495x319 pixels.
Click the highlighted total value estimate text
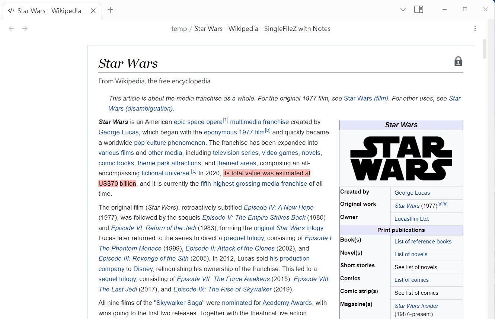coord(267,173)
